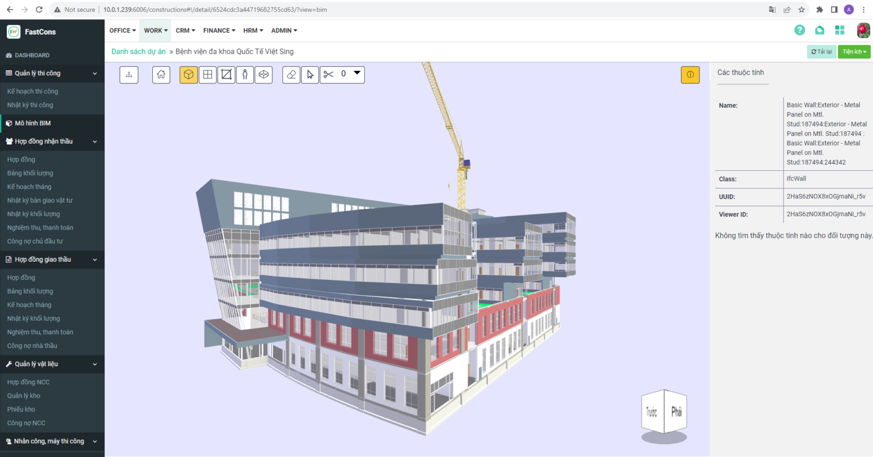This screenshot has width=873, height=457.
Task: Click the apps grid icon near the avatar
Action: [839, 30]
